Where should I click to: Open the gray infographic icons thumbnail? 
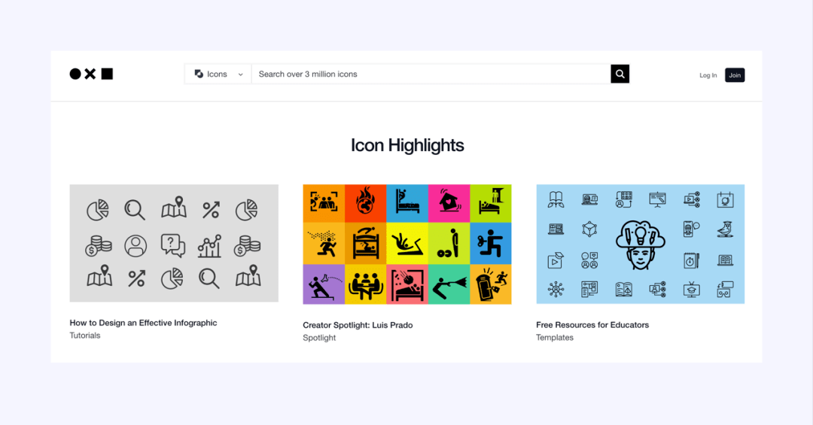pyautogui.click(x=174, y=243)
